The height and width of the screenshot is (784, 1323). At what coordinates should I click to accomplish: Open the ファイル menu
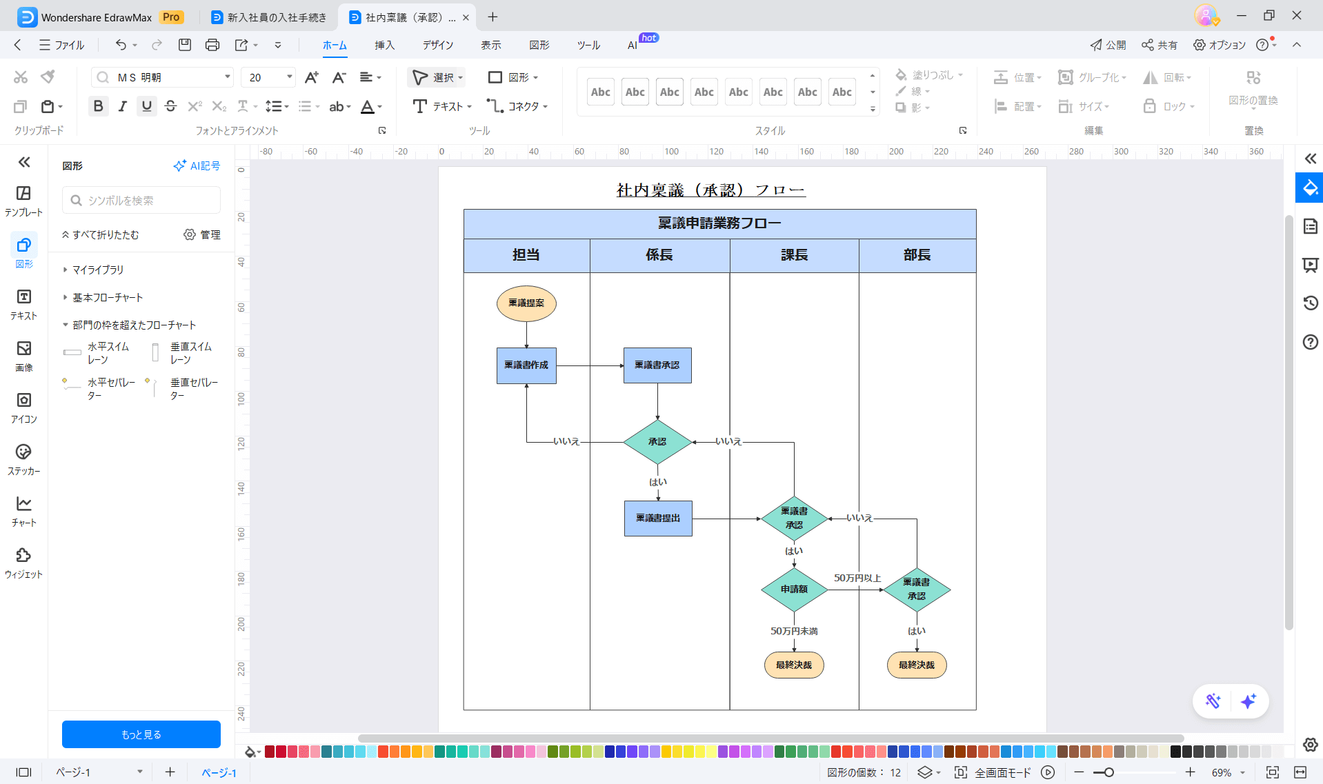coord(62,45)
